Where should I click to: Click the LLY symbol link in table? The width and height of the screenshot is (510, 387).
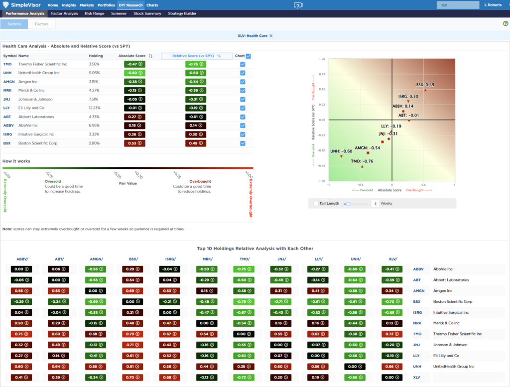pyautogui.click(x=6, y=108)
